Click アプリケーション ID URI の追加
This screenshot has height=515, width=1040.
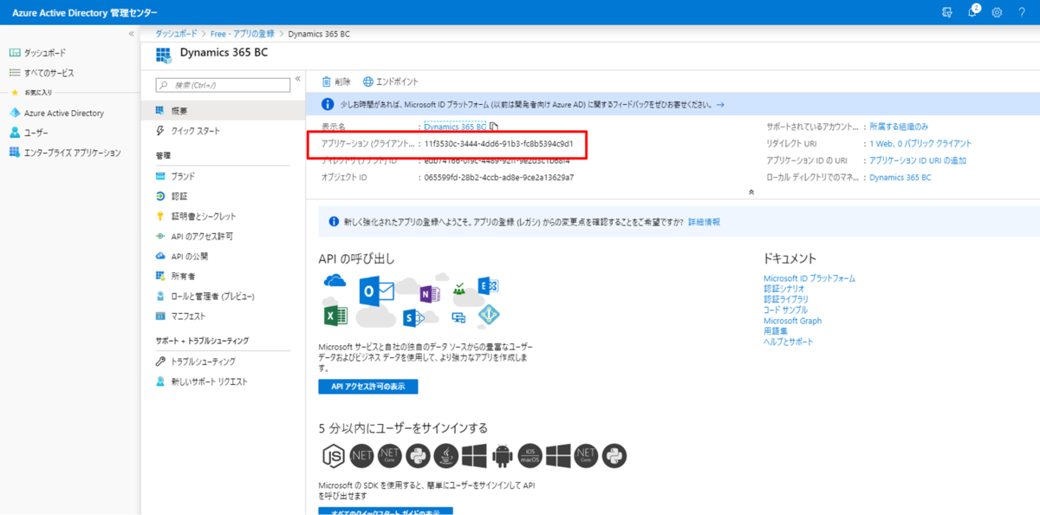click(x=918, y=160)
